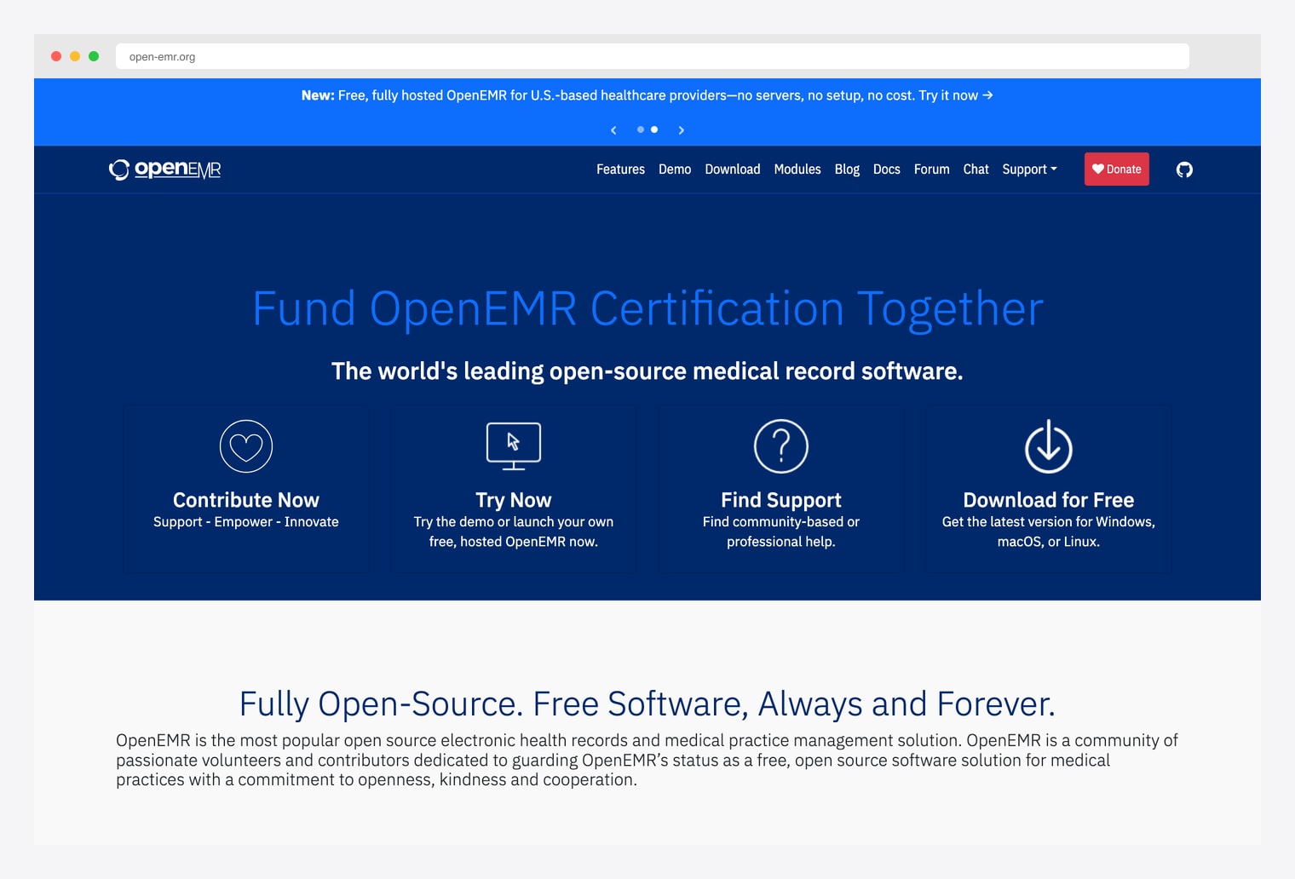Open the Download nav item
1295x879 pixels.
[x=733, y=169]
